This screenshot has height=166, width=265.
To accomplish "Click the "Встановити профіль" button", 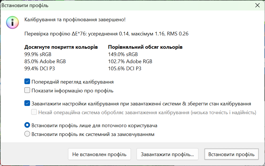I will point(231,154).
